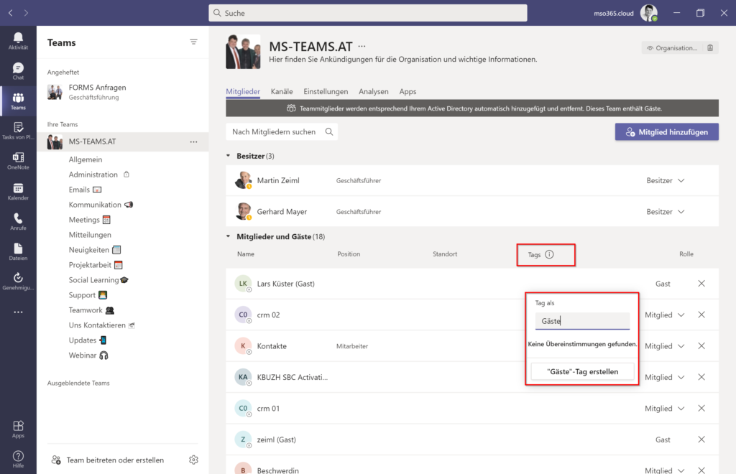Go back with the left arrow
This screenshot has height=474, width=736.
[10, 13]
